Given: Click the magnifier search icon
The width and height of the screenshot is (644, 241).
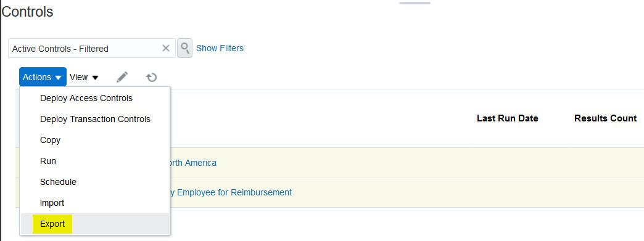Looking at the screenshot, I should 185,48.
